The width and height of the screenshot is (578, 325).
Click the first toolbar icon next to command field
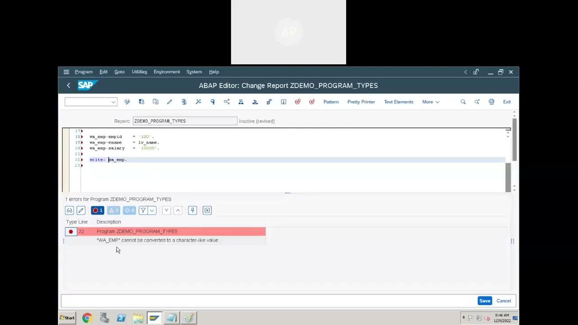coord(127,102)
